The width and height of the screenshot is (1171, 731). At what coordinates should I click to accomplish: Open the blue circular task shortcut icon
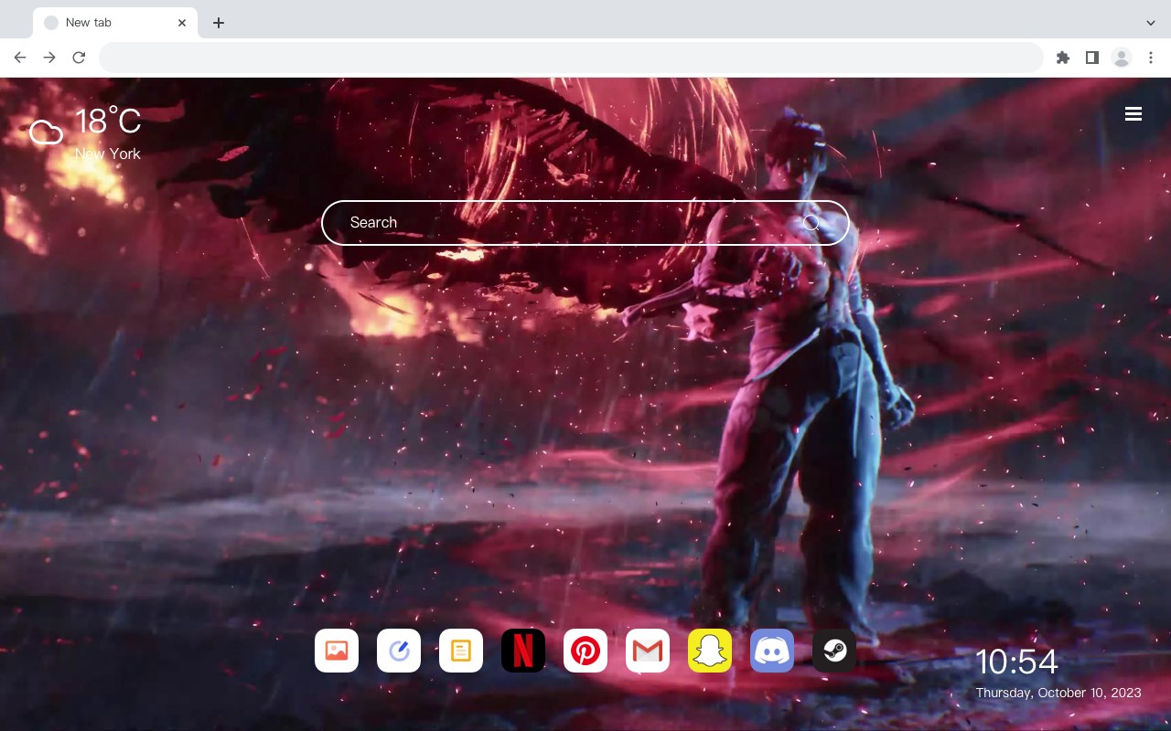tap(399, 651)
